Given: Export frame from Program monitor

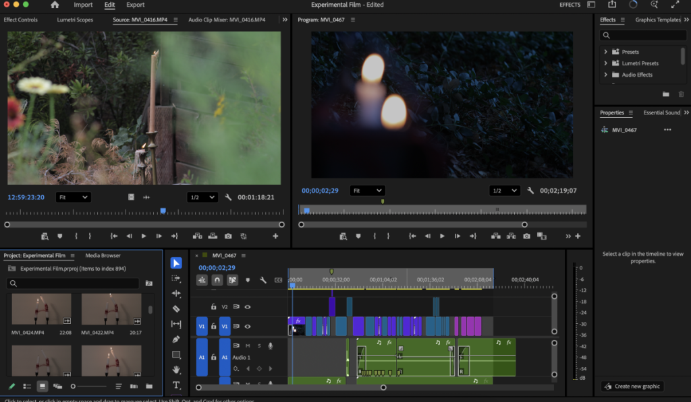Looking at the screenshot, I should [x=526, y=236].
